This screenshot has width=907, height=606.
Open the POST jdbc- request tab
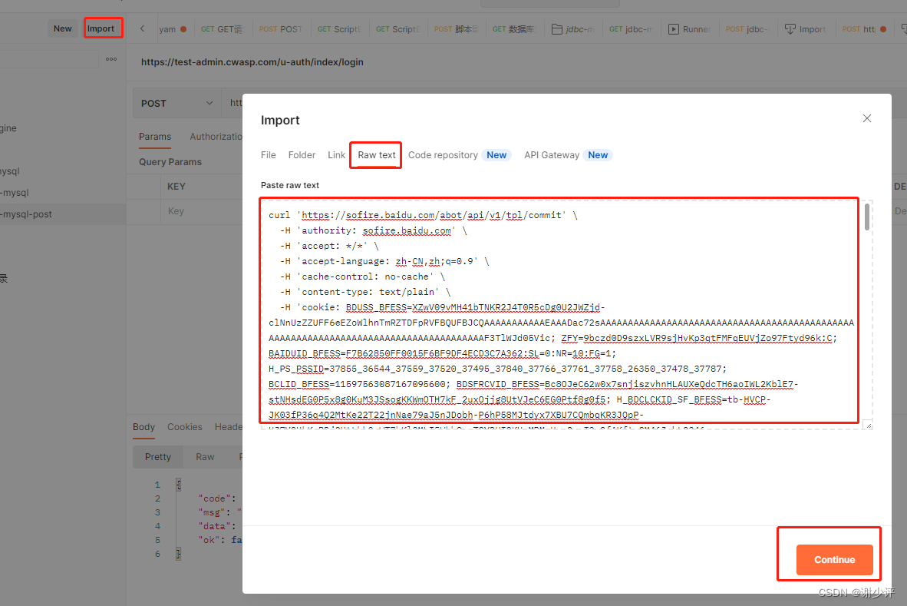click(747, 29)
